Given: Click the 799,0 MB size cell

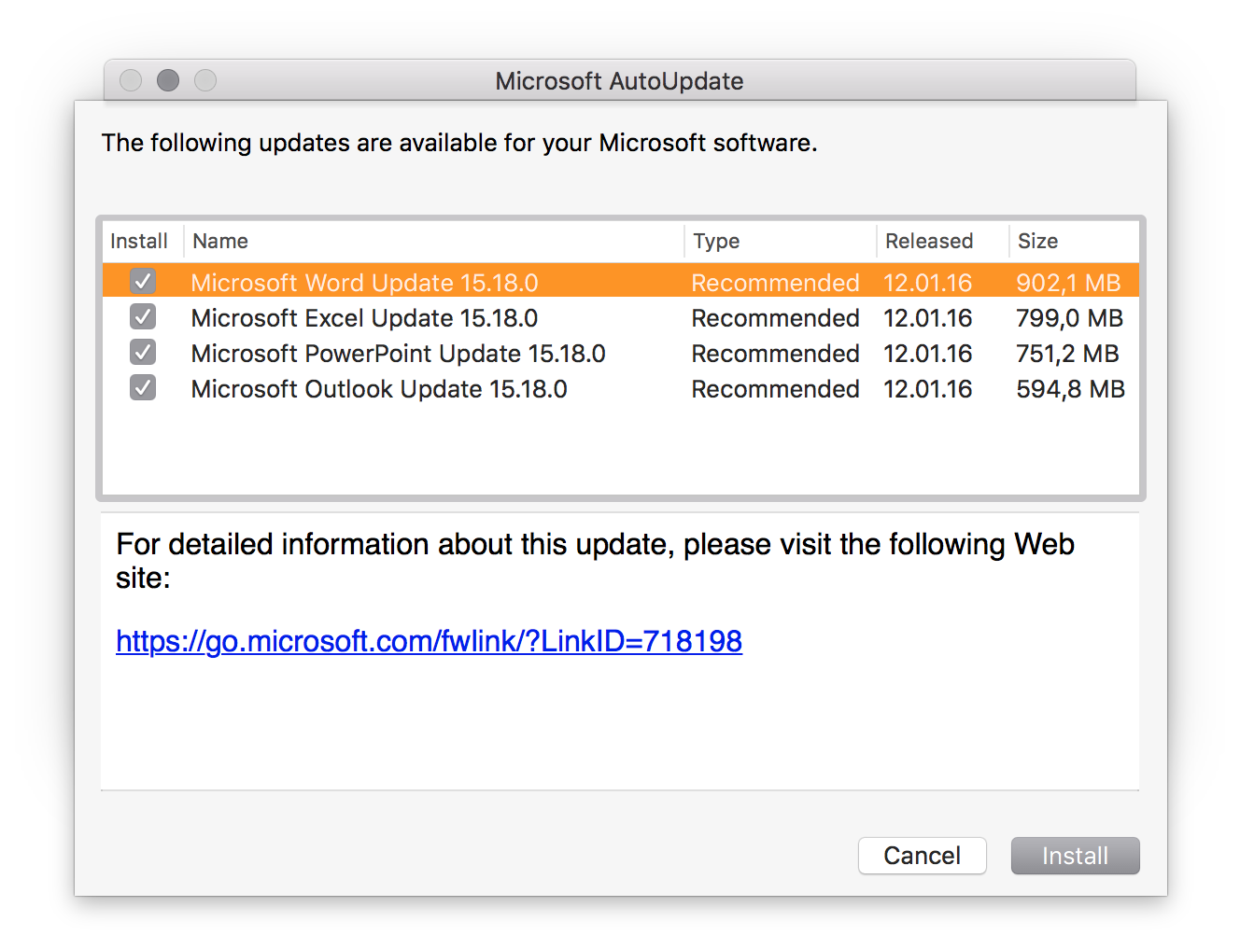Looking at the screenshot, I should click(1070, 318).
